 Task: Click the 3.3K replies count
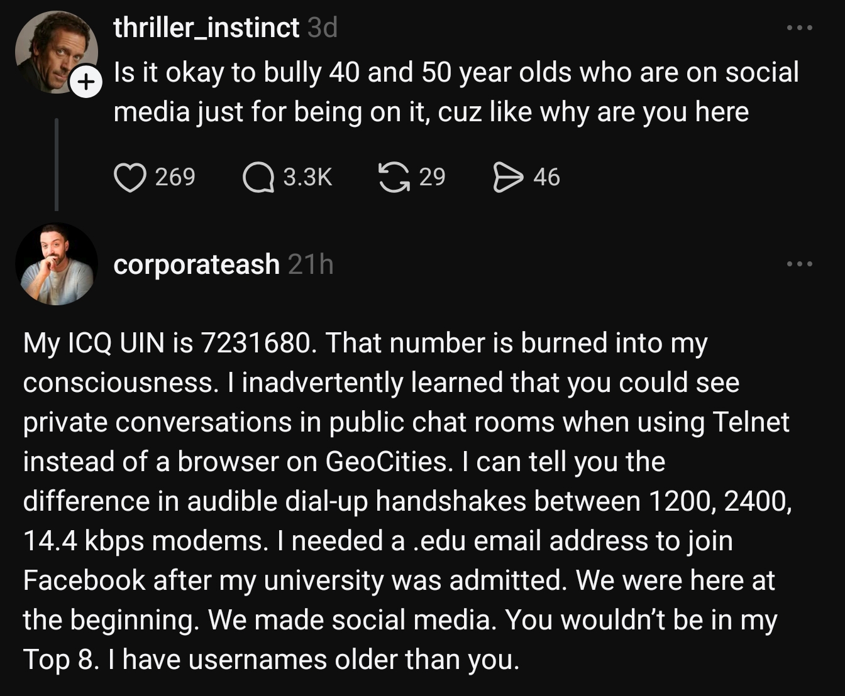click(x=307, y=177)
